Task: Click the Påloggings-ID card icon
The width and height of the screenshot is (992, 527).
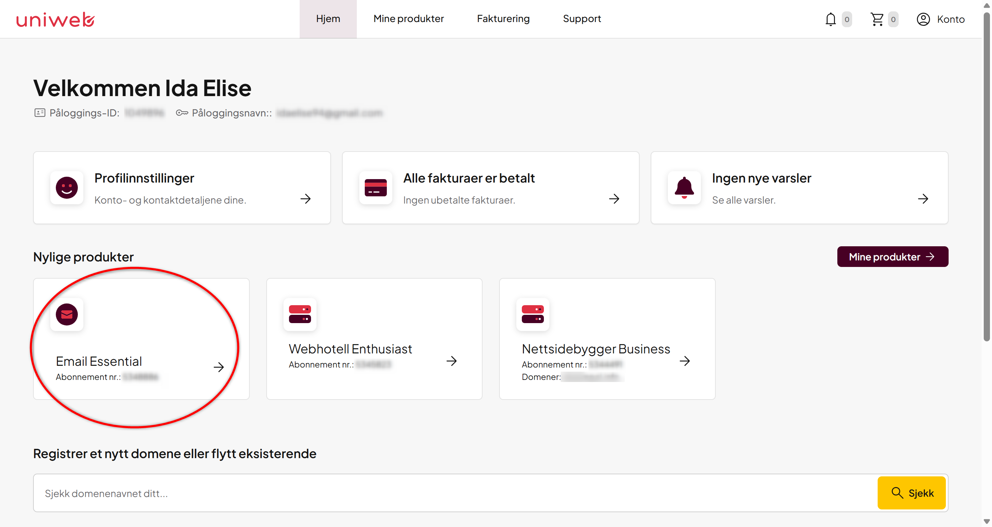Action: [x=40, y=113]
